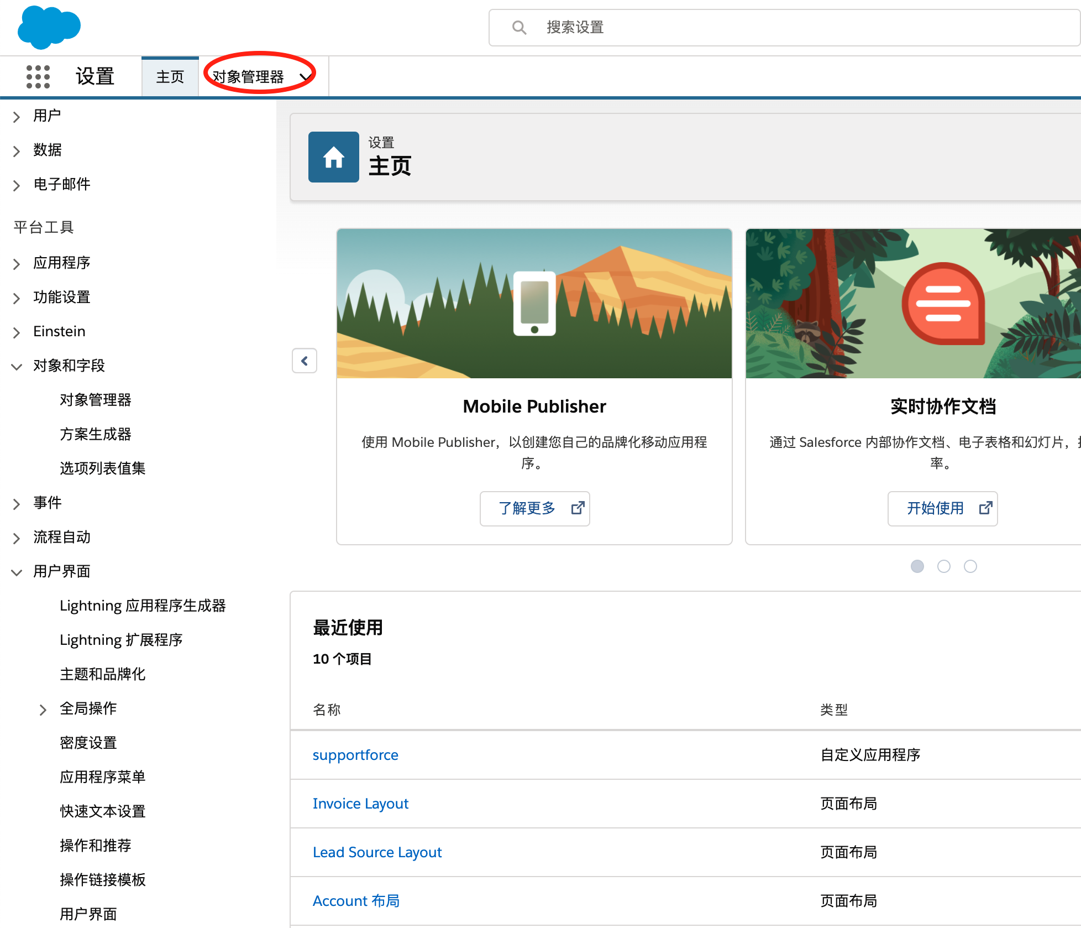Open the Invoice Layout link
Image resolution: width=1081 pixels, height=928 pixels.
[x=360, y=804]
